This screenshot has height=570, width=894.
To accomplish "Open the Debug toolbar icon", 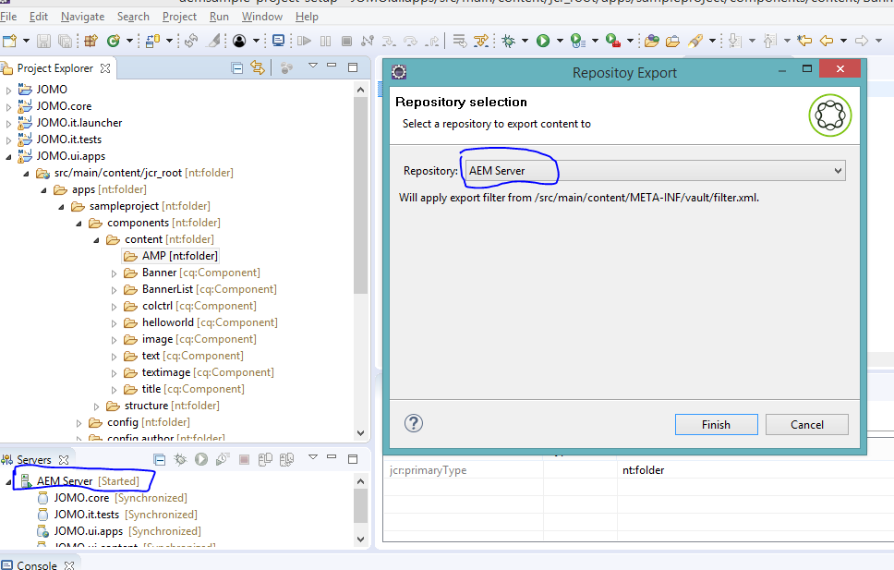I will [506, 41].
